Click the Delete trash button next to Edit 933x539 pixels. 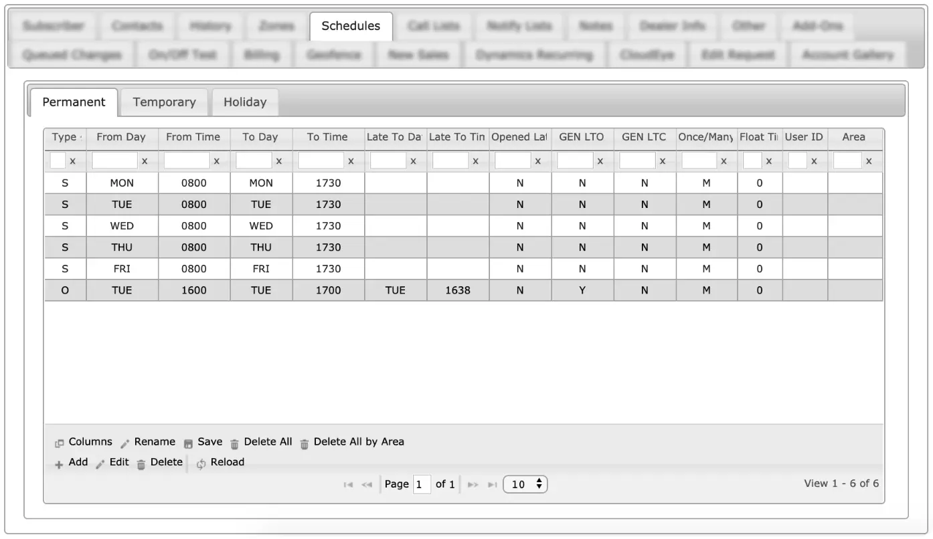point(159,462)
